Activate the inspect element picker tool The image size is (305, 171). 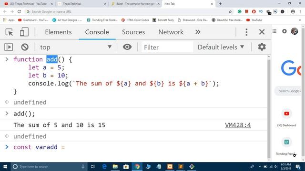click(x=9, y=32)
